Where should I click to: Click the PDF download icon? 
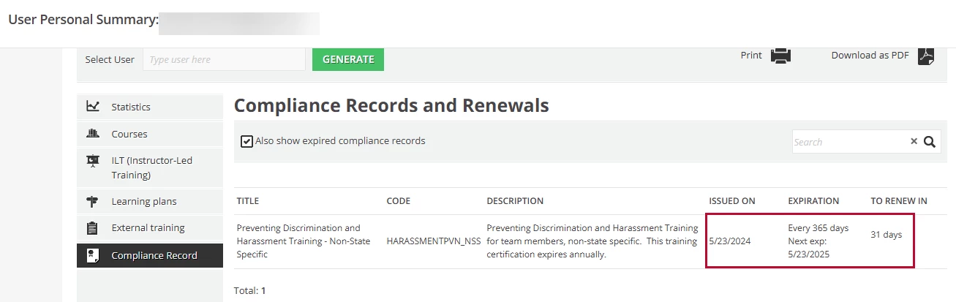927,56
